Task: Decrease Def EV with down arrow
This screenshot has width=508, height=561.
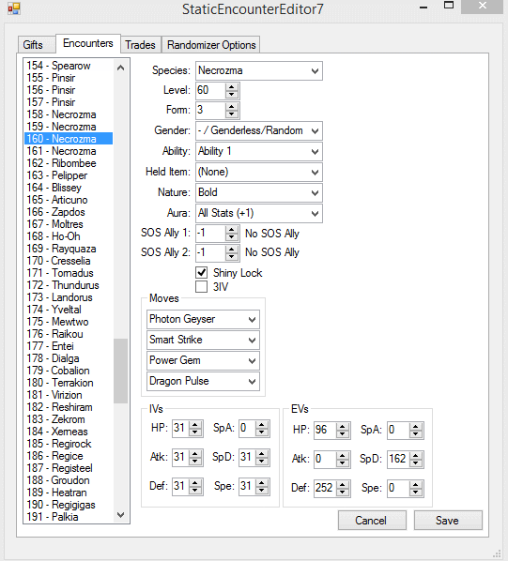Action: (x=343, y=493)
